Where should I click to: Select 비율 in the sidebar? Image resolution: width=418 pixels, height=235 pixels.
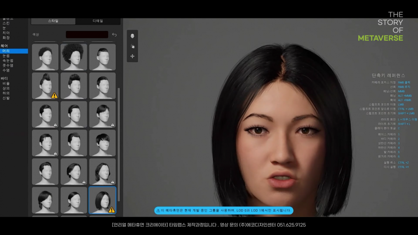point(6,83)
